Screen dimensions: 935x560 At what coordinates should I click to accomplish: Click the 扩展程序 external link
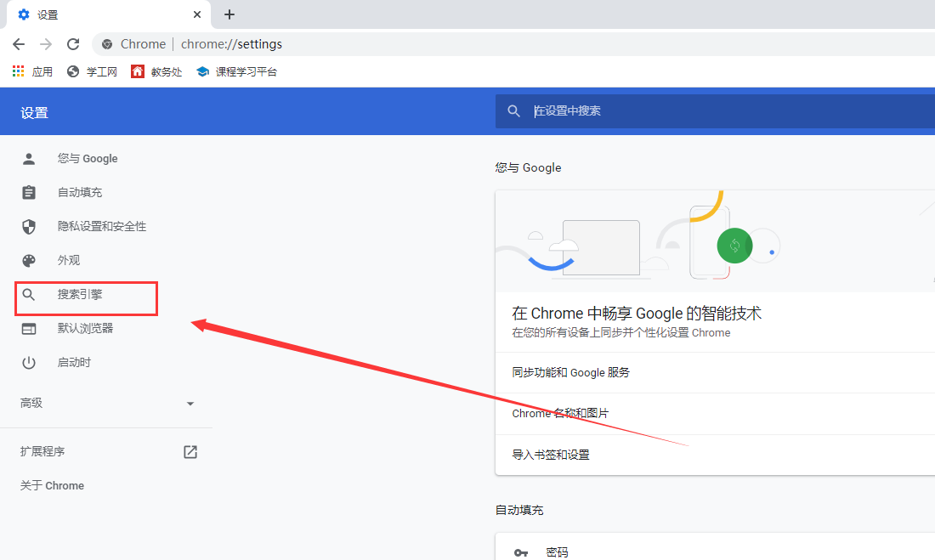(190, 451)
